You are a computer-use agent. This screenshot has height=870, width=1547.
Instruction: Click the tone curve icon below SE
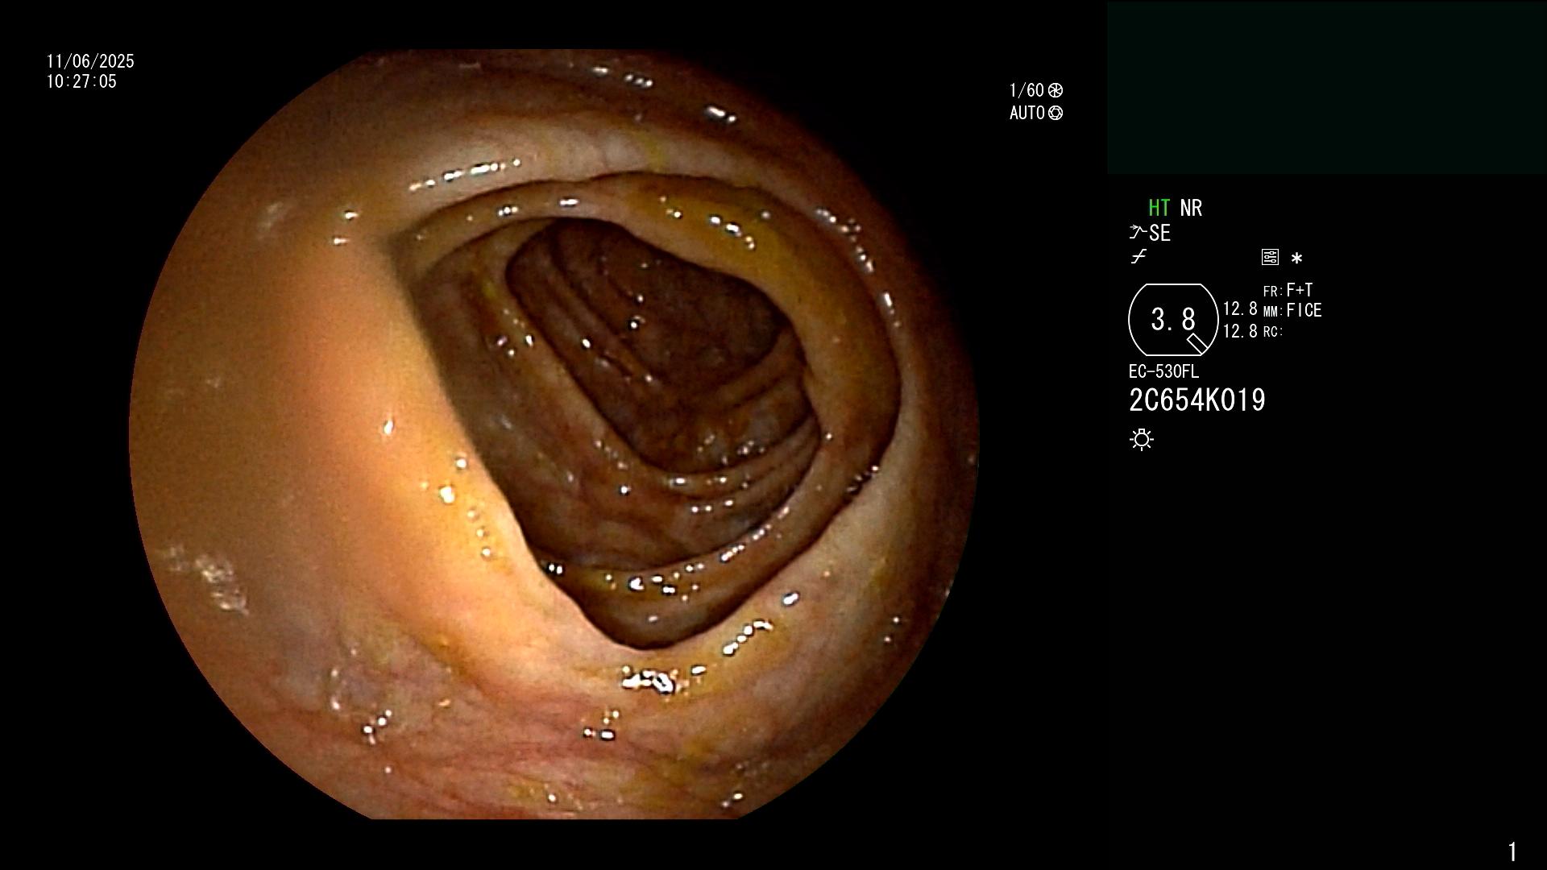point(1138,257)
